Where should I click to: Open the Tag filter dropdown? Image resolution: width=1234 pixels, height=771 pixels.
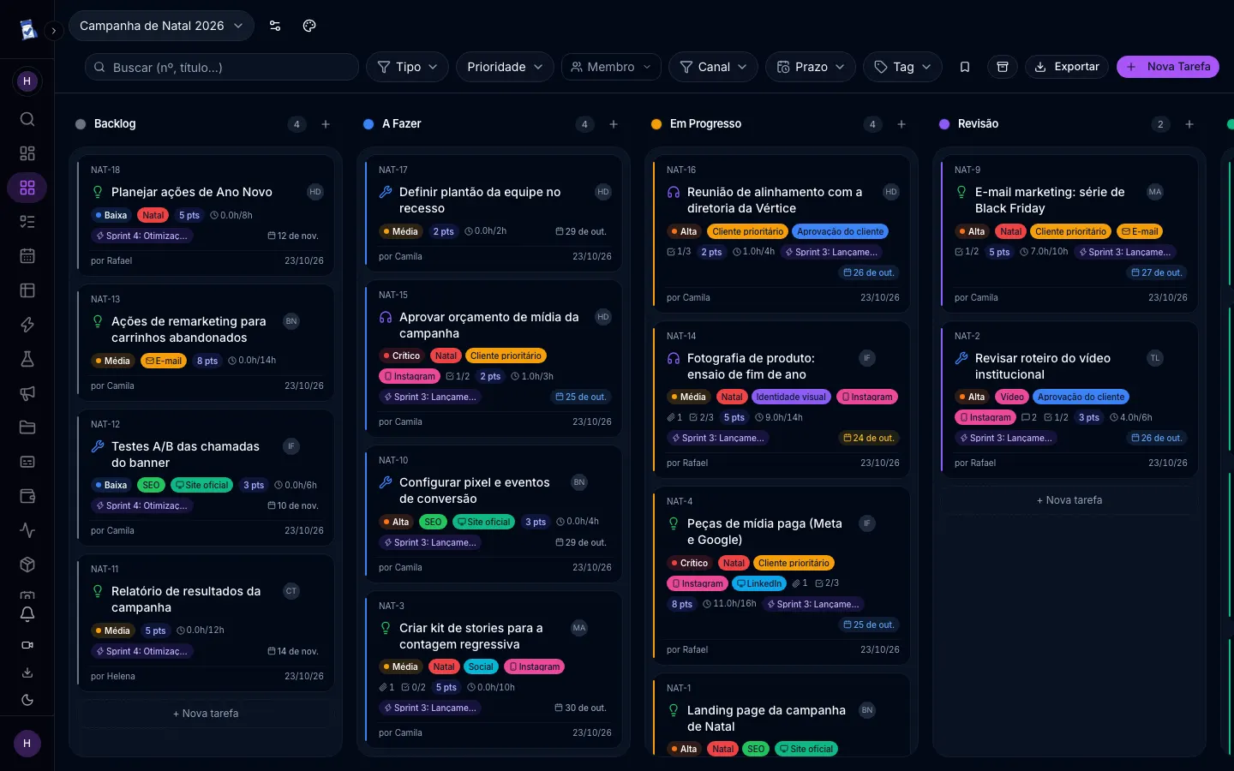[902, 67]
